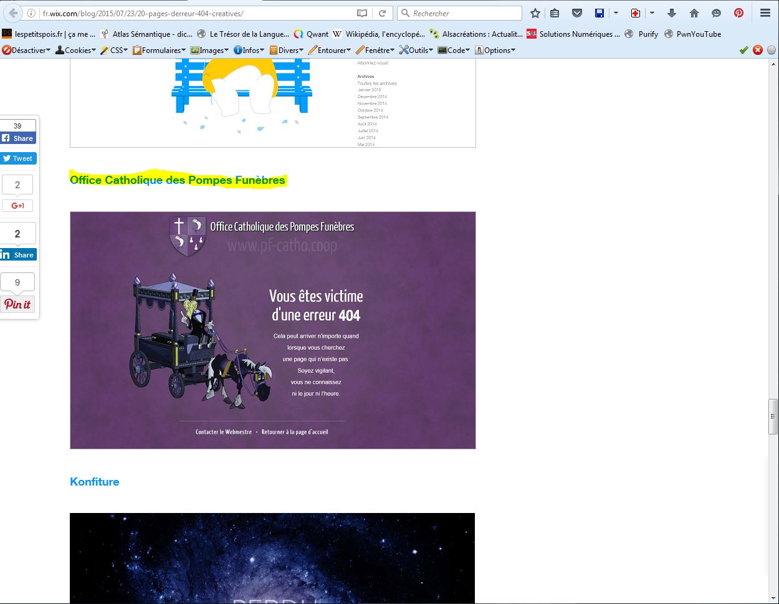Click the Pin it button

coord(17,304)
